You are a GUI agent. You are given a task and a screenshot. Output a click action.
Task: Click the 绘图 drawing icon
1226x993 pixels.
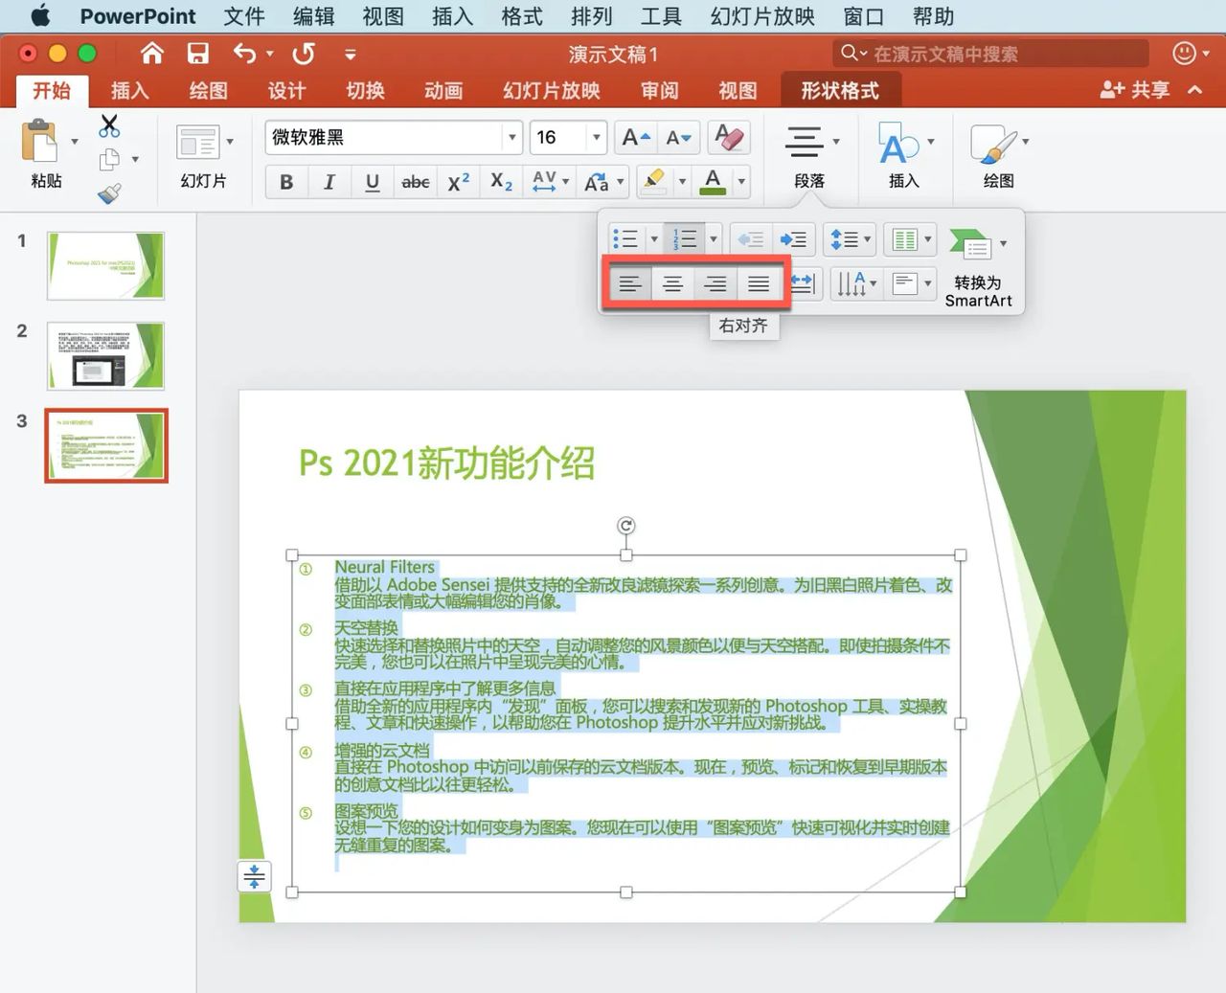pyautogui.click(x=992, y=144)
